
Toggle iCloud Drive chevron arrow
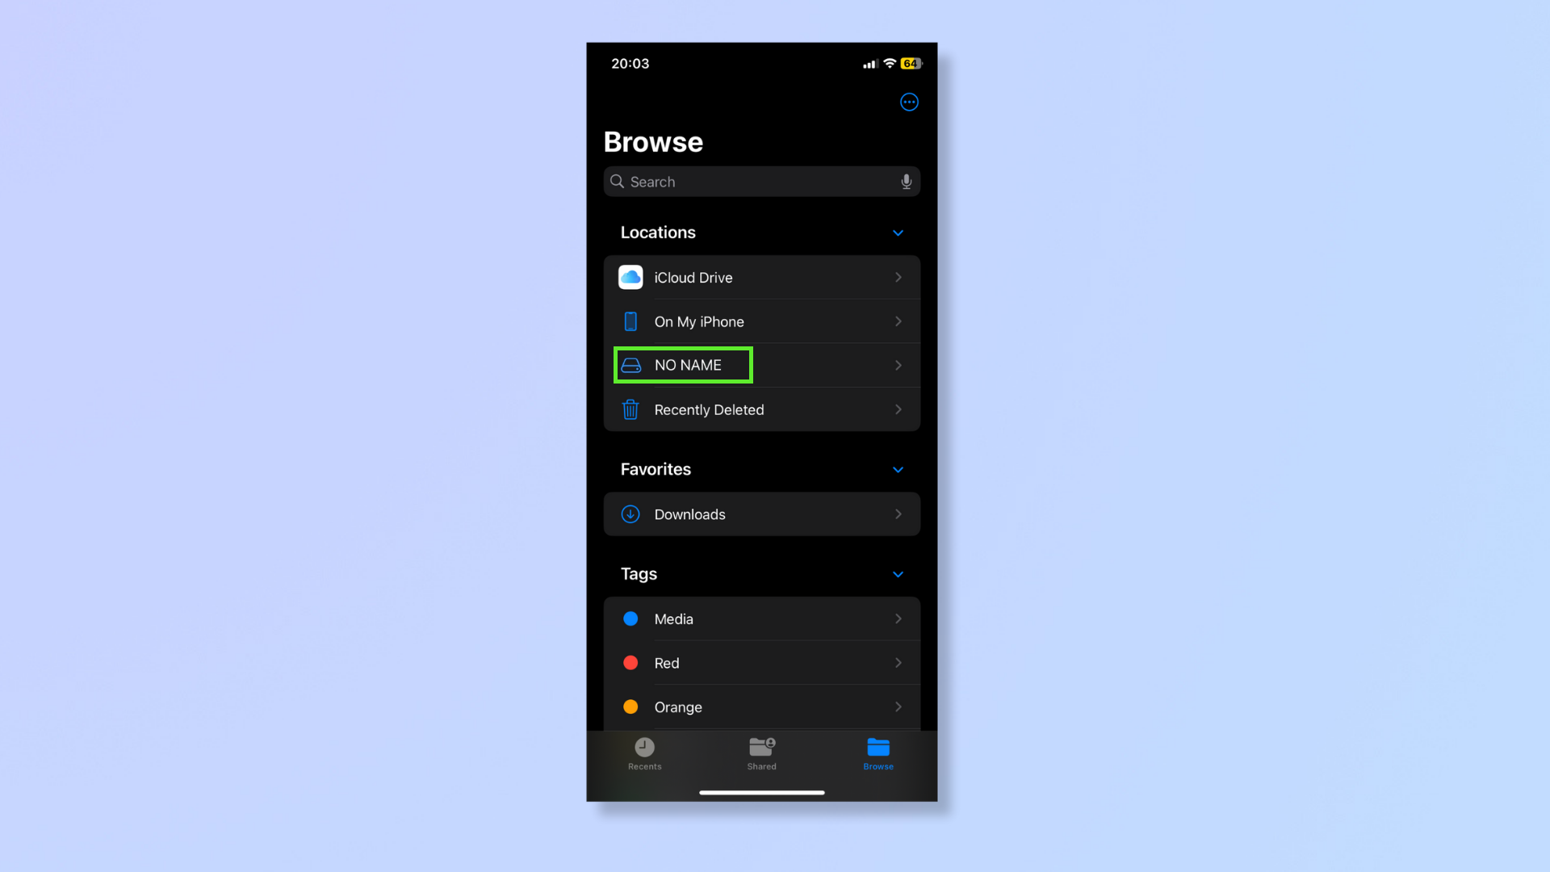coord(899,277)
